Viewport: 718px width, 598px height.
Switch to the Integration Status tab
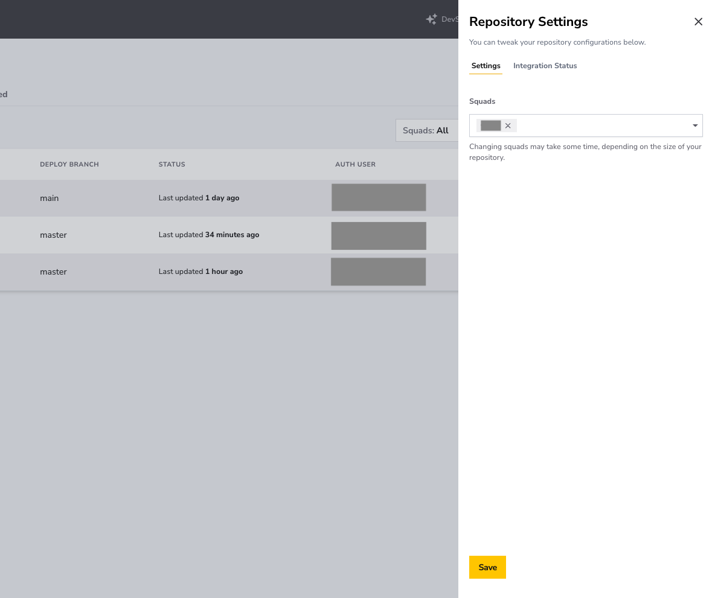(545, 66)
